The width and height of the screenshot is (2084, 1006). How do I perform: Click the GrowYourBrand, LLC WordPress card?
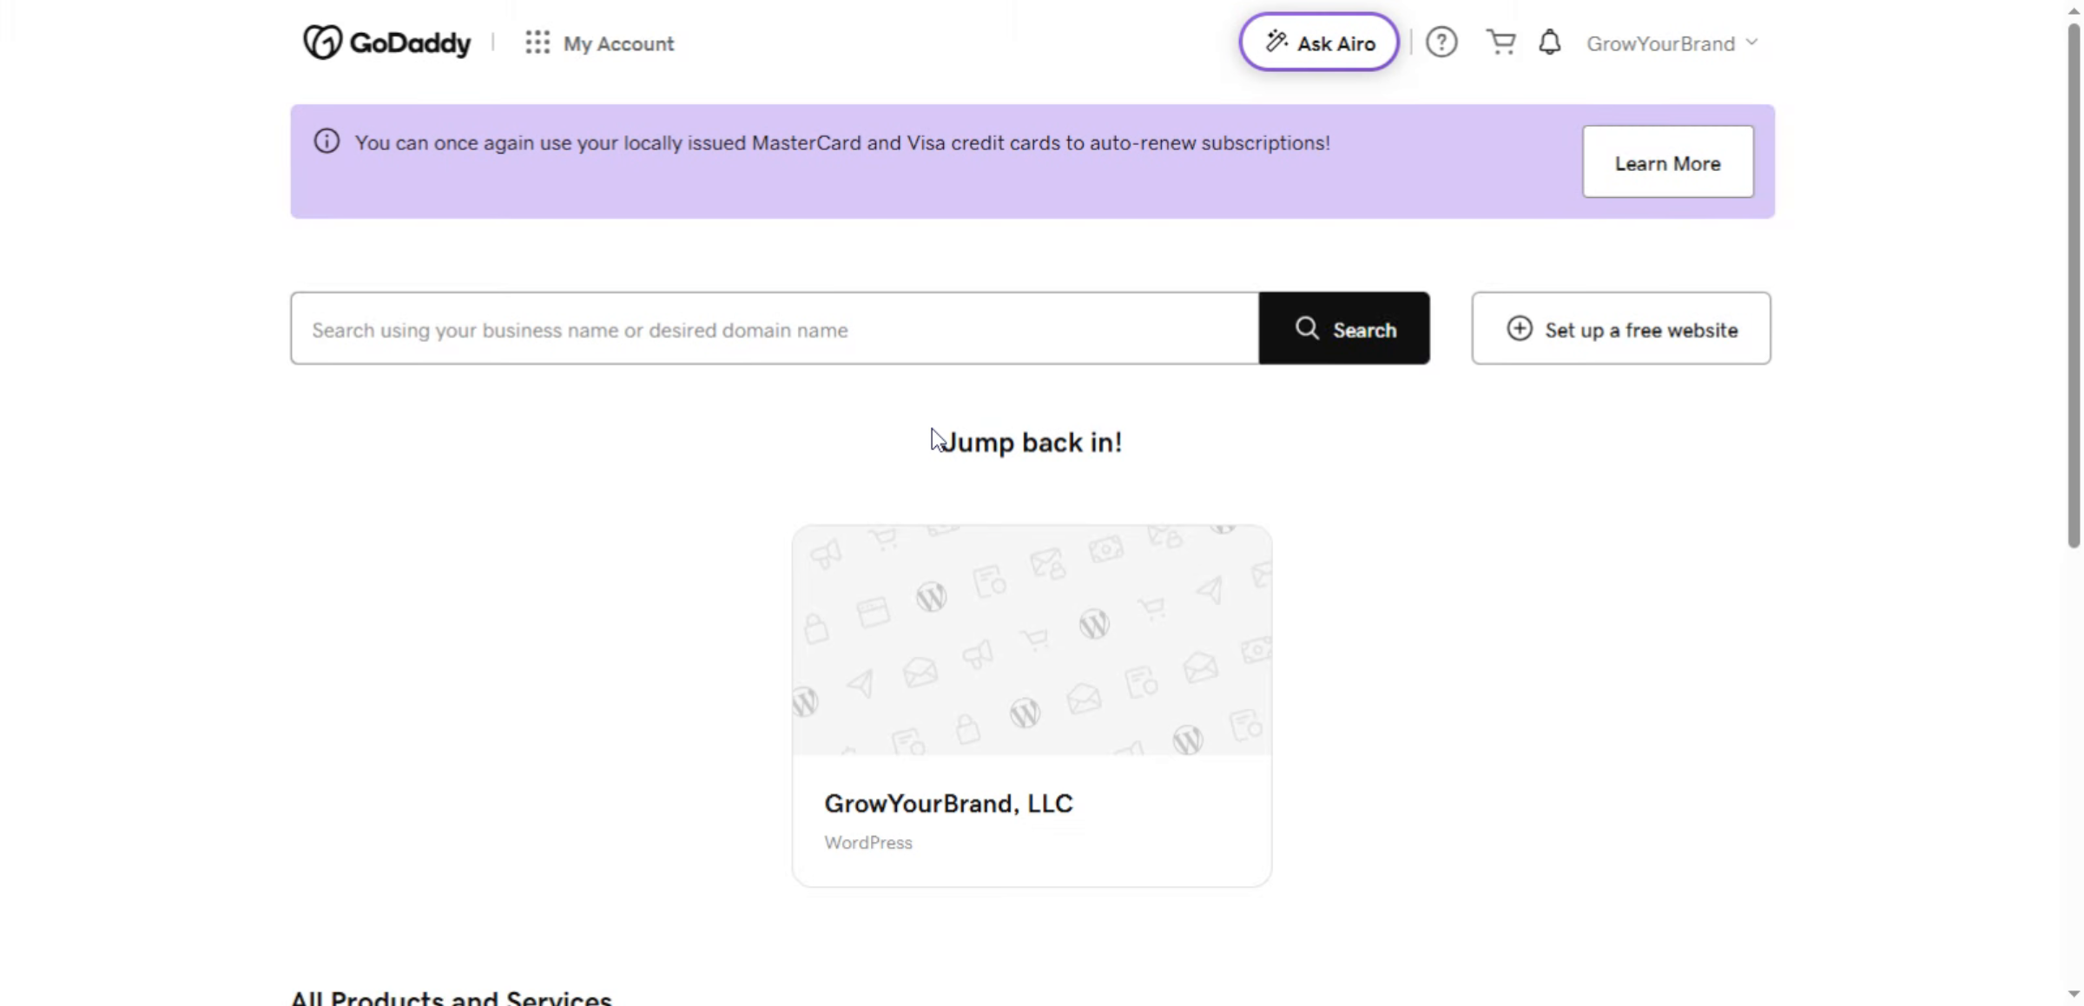[x=1031, y=703]
